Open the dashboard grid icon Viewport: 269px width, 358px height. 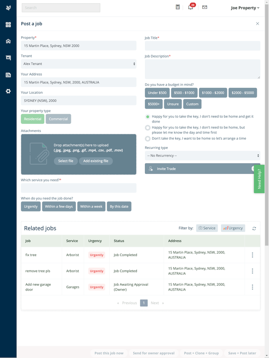8,25
